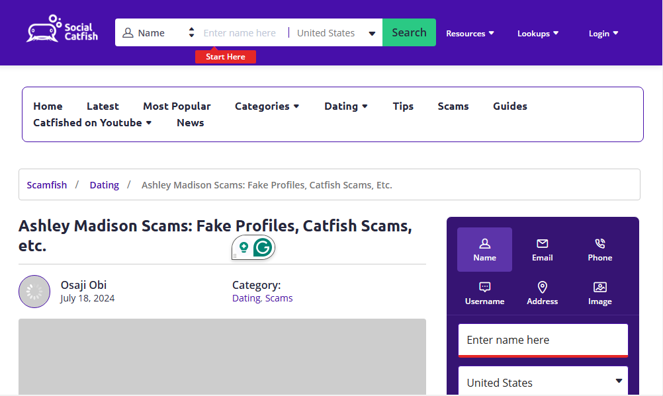Click the Social Catfish logo
The height and width of the screenshot is (396, 663).
[62, 28]
